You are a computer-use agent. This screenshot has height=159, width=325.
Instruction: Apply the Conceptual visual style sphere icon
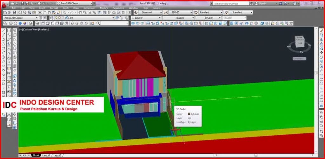coord(25,23)
